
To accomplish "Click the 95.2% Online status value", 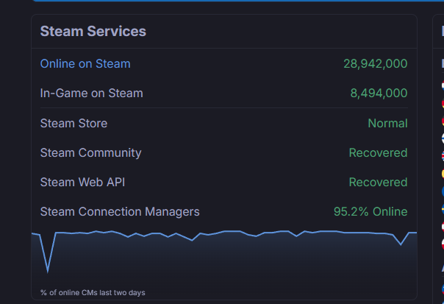I will [x=370, y=212].
